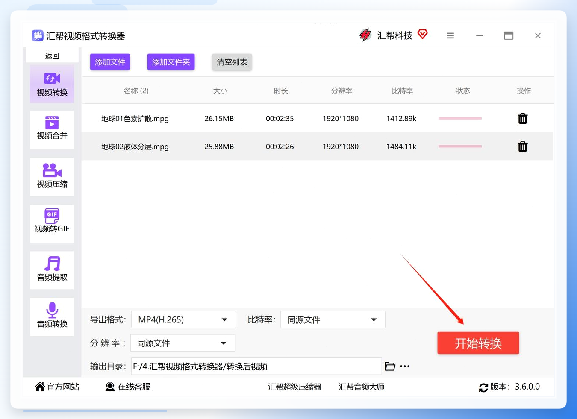Click the 汇帮科技 logo icon
This screenshot has width=577, height=419.
click(x=365, y=35)
